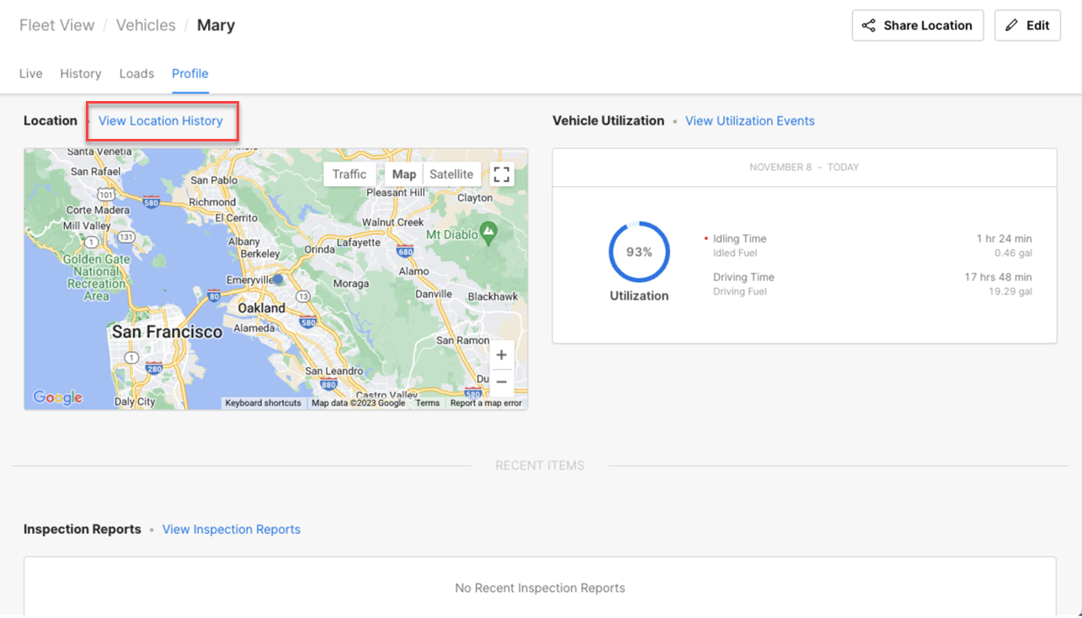Screen dimensions: 1082x618
Task: Select the blue vehicle marker near Emeryville
Action: click(278, 280)
